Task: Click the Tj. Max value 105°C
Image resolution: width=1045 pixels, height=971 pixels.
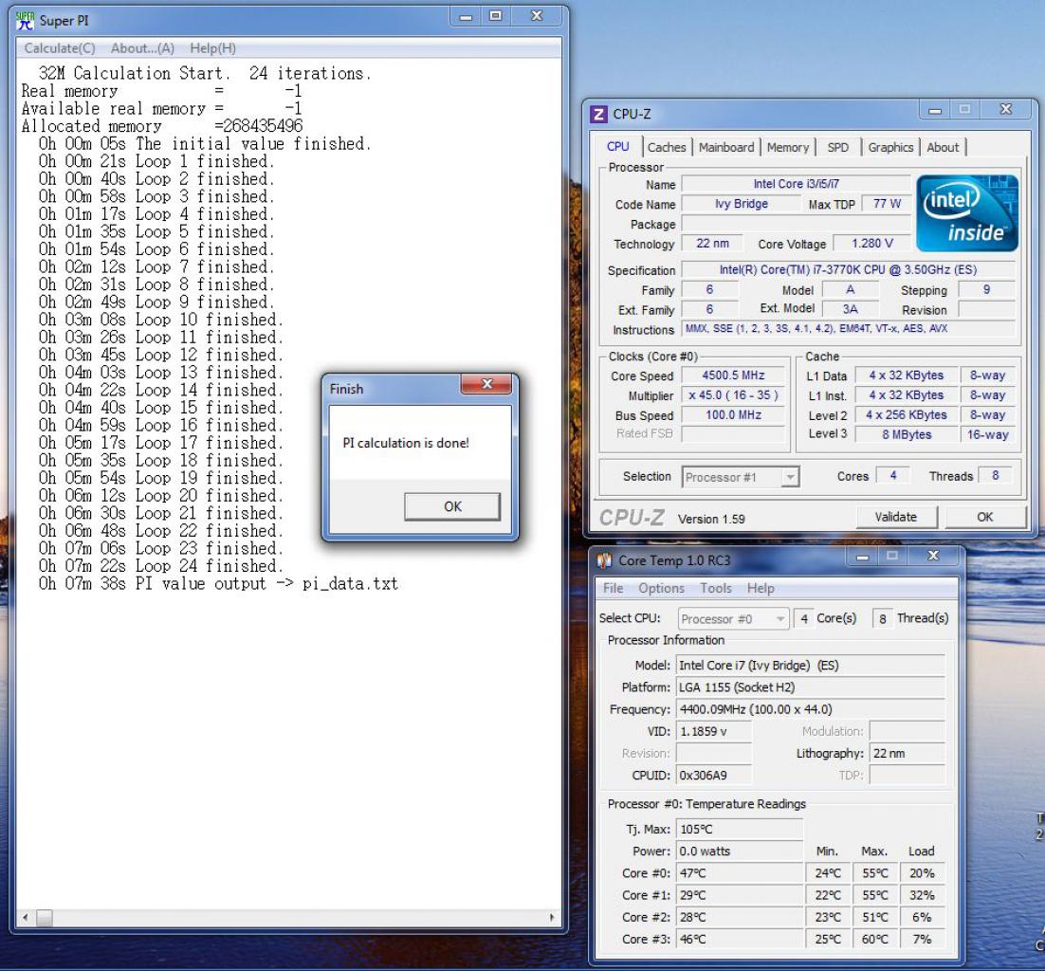Action: point(739,829)
